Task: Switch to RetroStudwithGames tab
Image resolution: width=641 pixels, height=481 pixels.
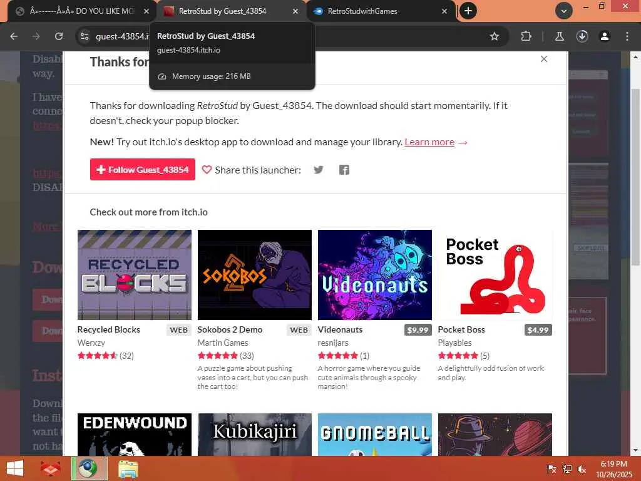Action: [x=362, y=11]
